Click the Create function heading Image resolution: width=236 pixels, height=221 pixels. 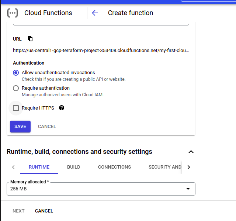(131, 13)
